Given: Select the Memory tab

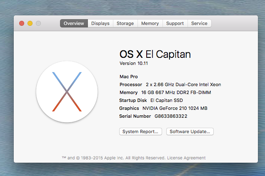Looking at the screenshot, I should point(150,23).
